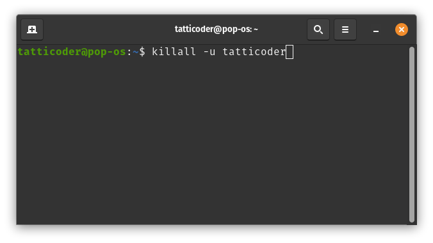Click the dollar sign prompt symbol
The height and width of the screenshot is (243, 433).
point(142,52)
